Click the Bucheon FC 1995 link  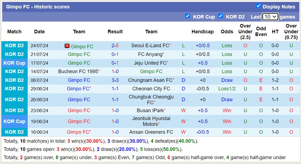point(78,71)
